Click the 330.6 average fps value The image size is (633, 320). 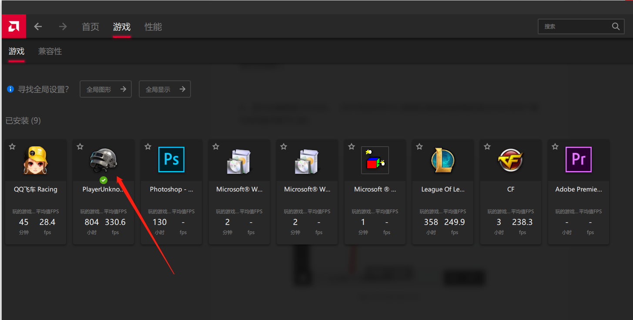(115, 222)
